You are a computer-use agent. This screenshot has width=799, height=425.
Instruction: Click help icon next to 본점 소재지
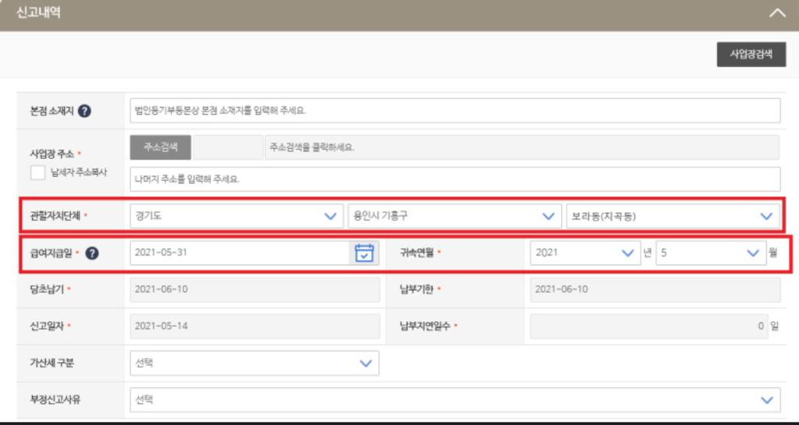85,111
